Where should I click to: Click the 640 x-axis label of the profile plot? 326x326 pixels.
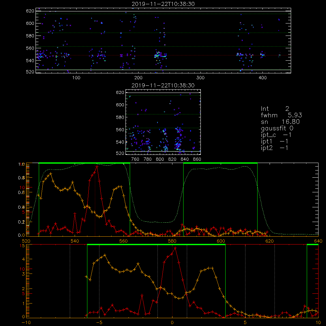tap(318, 241)
